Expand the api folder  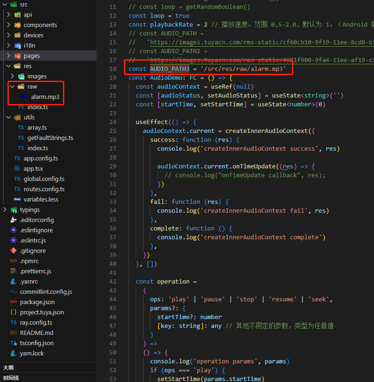point(8,14)
